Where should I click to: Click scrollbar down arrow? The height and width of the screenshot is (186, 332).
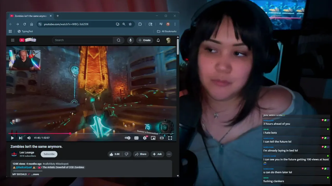click(x=178, y=176)
